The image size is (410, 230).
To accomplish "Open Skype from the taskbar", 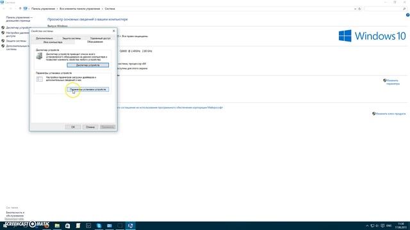I will tap(99, 226).
